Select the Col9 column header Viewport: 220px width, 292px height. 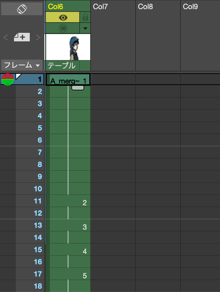(190, 7)
